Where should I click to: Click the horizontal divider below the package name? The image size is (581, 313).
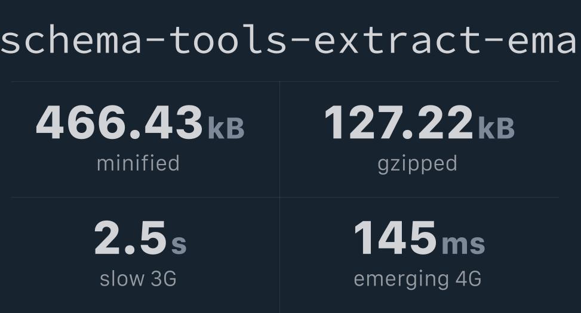[x=285, y=82]
